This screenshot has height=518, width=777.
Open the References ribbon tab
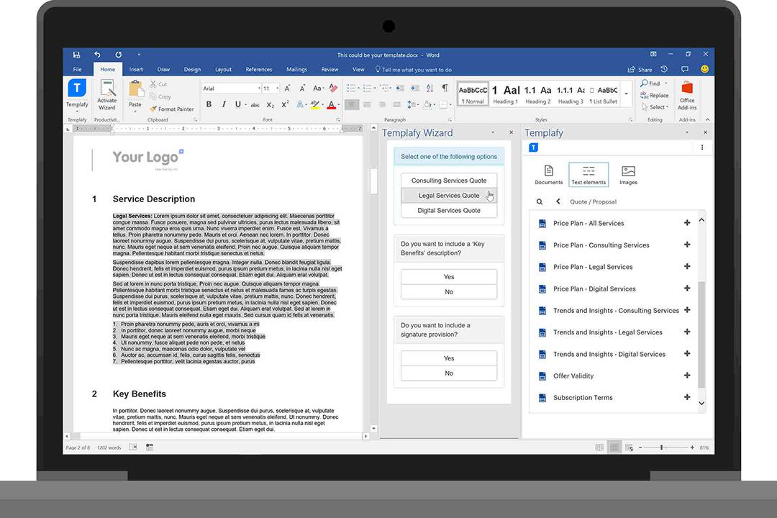259,70
